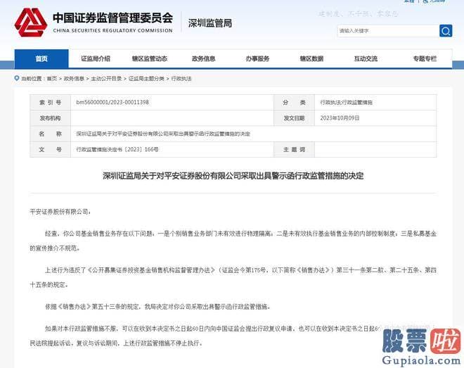Go to 行政执法 breadcrumb link
The width and height of the screenshot is (464, 368).
(181, 79)
